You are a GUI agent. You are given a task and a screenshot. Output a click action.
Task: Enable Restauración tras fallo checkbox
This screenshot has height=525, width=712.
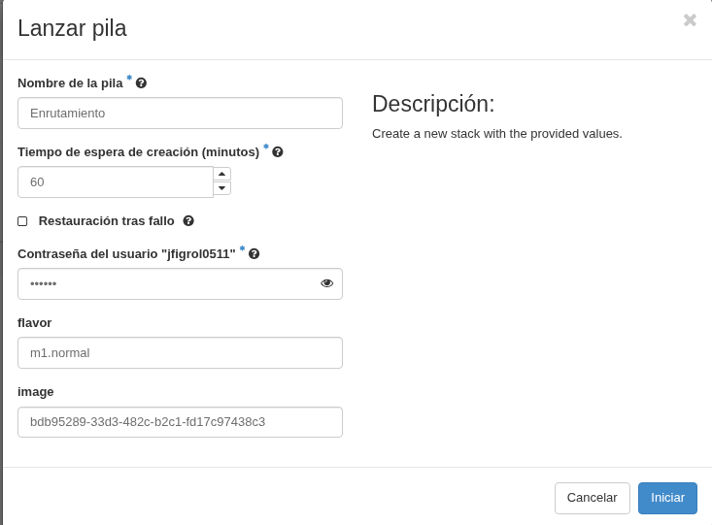(22, 221)
